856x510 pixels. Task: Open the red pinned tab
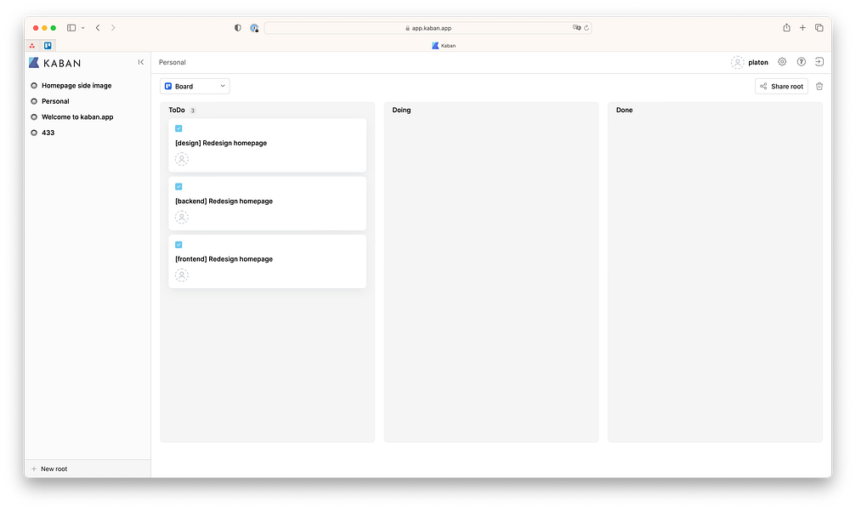[x=32, y=46]
